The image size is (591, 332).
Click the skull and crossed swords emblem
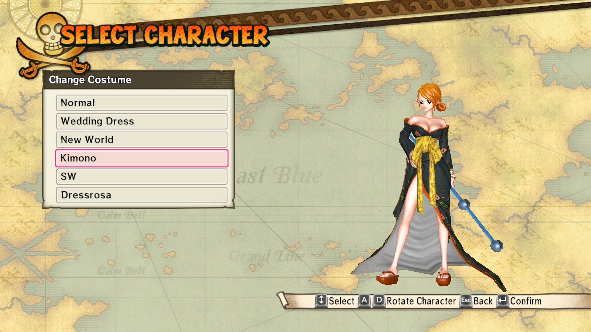point(52,45)
